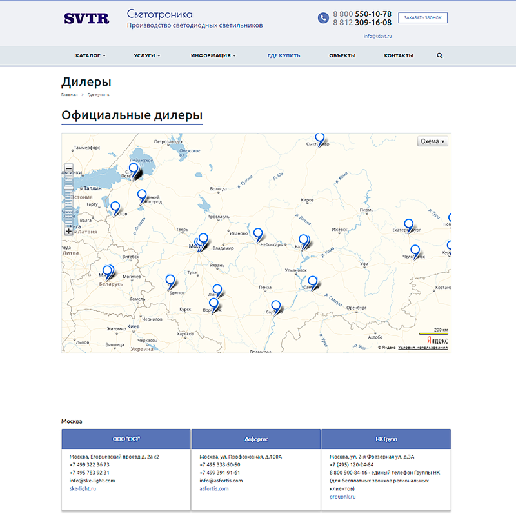This screenshot has width=516, height=516.
Task: Select the Nizhny Novgorod map marker
Action: click(258, 235)
